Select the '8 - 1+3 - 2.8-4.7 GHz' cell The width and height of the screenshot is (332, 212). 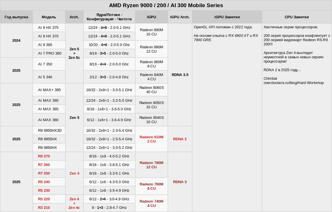pyautogui.click(x=109, y=207)
